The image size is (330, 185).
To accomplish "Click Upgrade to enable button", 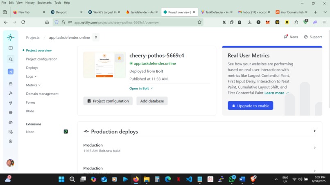I will point(251,106).
